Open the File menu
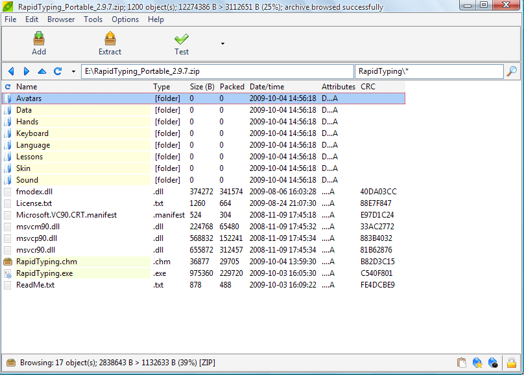This screenshot has width=524, height=375. (x=10, y=19)
